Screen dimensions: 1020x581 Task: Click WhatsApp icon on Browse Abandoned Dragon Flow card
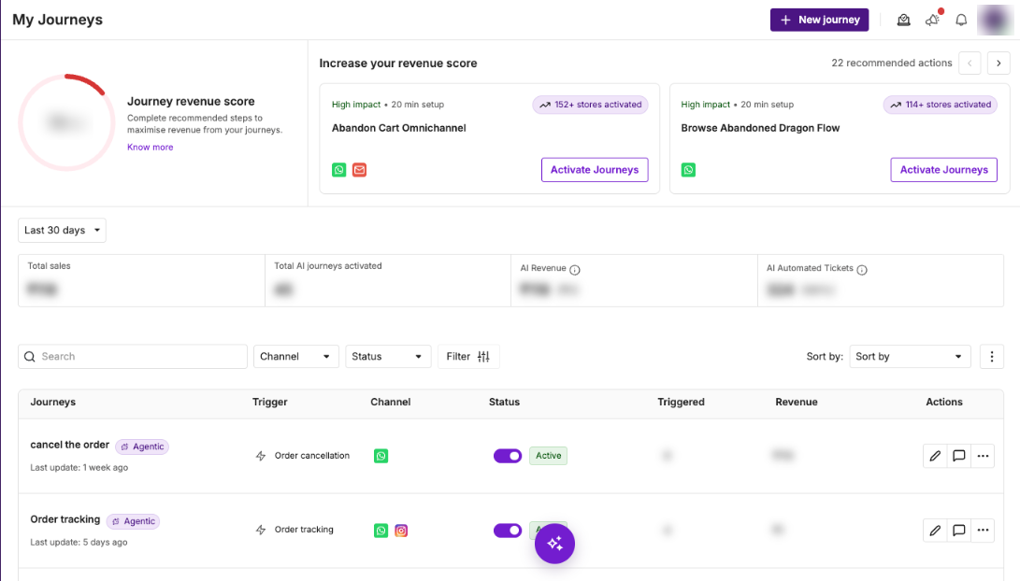click(x=688, y=170)
